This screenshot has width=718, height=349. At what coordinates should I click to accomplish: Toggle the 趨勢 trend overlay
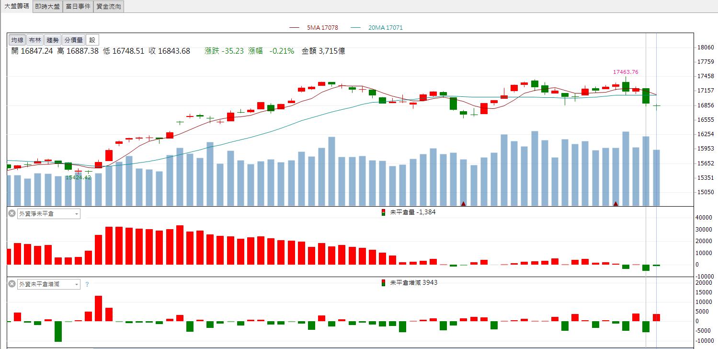[53, 40]
